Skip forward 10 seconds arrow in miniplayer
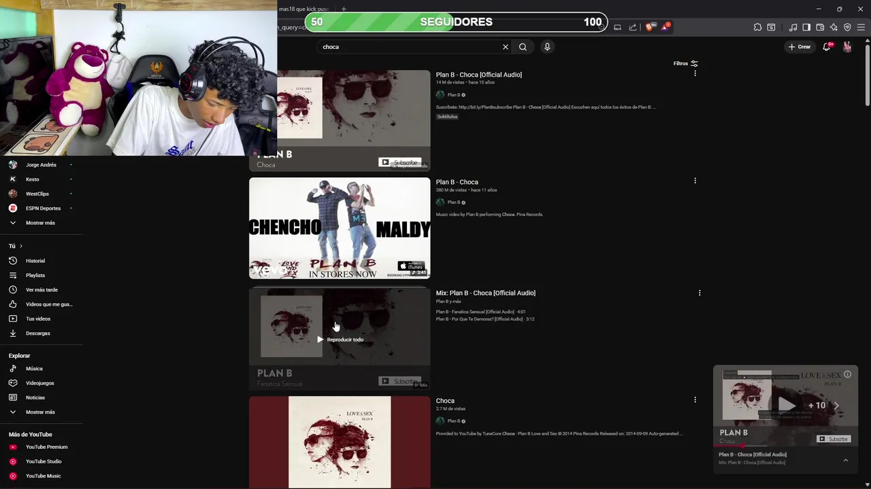This screenshot has width=871, height=489. click(x=836, y=405)
